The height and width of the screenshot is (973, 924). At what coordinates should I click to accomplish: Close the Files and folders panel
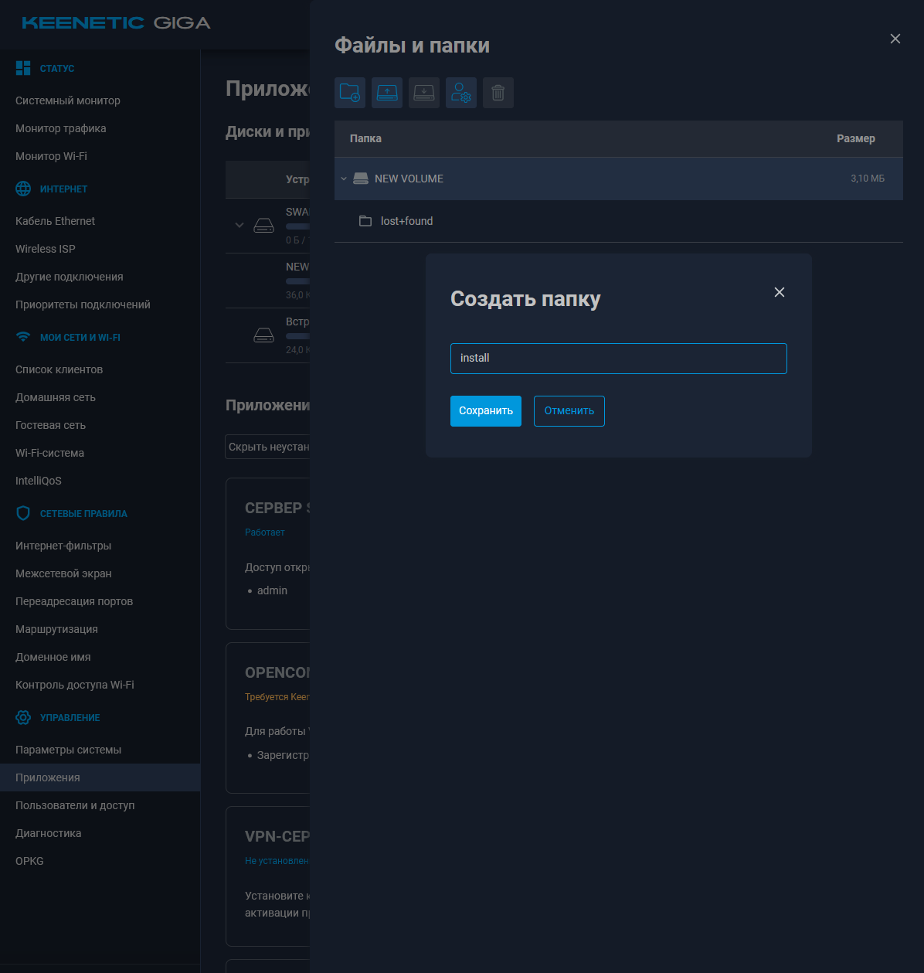895,39
